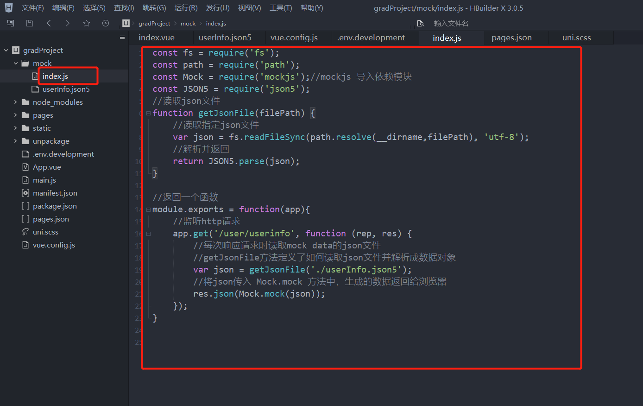Collapse the gradProject root node
Screen dimensions: 643x406
click(6, 50)
